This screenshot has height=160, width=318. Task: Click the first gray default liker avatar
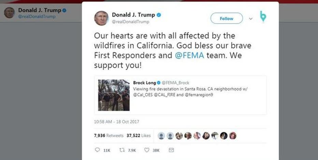pyautogui.click(x=161, y=136)
